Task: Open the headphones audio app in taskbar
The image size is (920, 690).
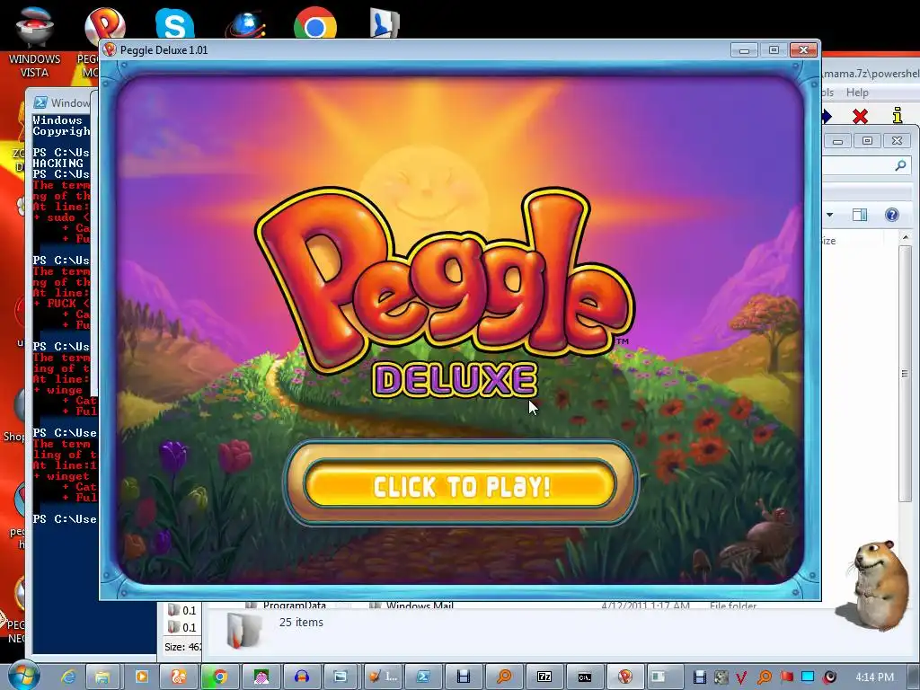Action: coord(302,677)
